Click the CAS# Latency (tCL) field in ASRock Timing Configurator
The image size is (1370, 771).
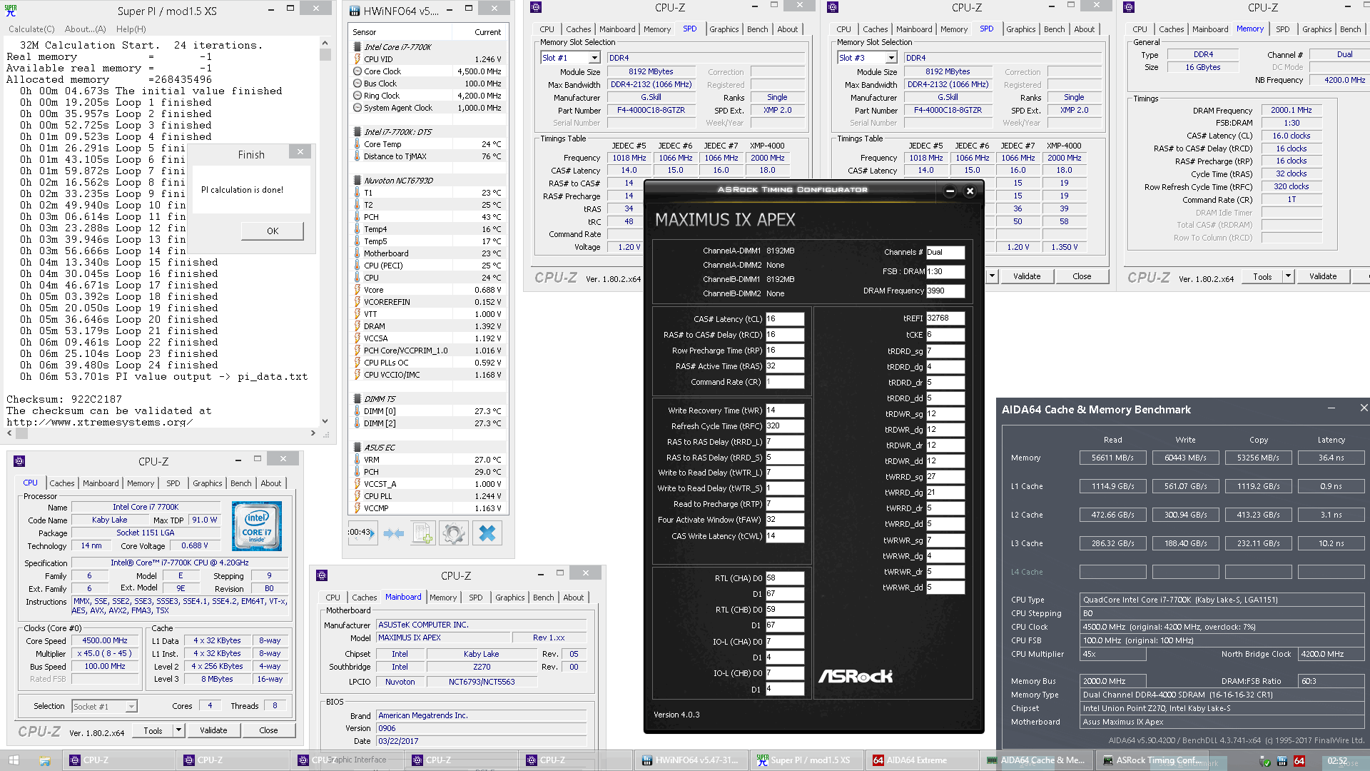(x=784, y=319)
